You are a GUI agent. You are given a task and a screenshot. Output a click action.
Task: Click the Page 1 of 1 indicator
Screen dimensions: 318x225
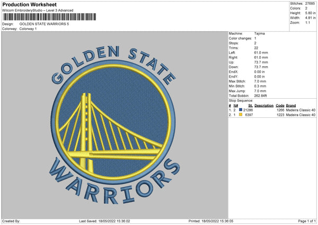(307, 221)
